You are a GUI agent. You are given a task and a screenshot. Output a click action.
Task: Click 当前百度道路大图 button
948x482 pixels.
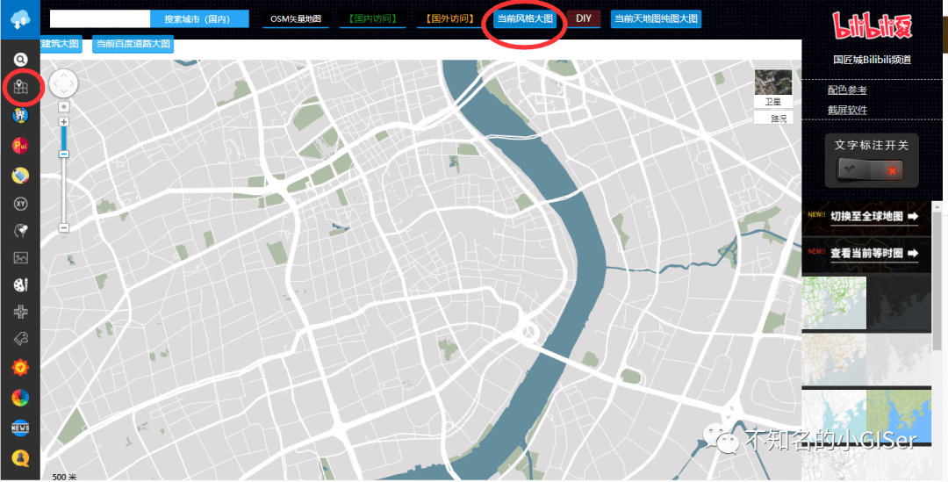tap(133, 44)
